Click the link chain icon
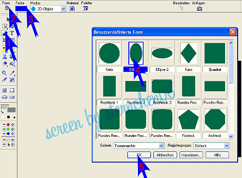Image resolution: width=242 pixels, height=178 pixels. click(x=4, y=97)
